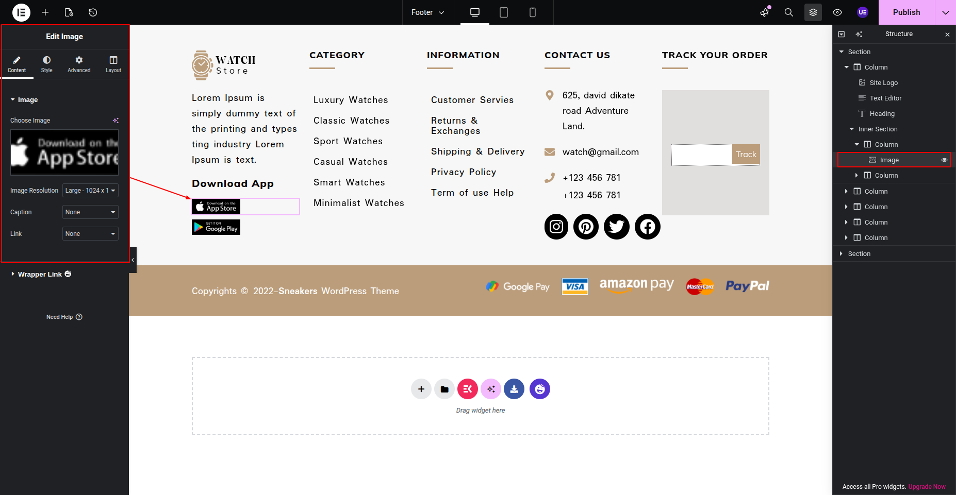Click the Preview Changes eye icon

pos(837,12)
